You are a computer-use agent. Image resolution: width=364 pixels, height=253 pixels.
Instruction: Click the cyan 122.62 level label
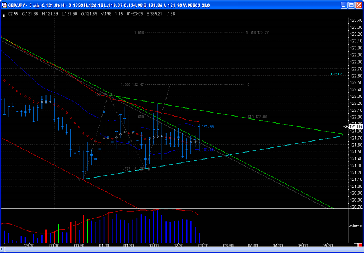tap(337, 74)
